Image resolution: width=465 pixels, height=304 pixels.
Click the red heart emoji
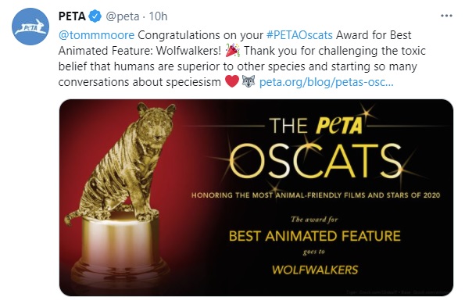[x=232, y=81]
